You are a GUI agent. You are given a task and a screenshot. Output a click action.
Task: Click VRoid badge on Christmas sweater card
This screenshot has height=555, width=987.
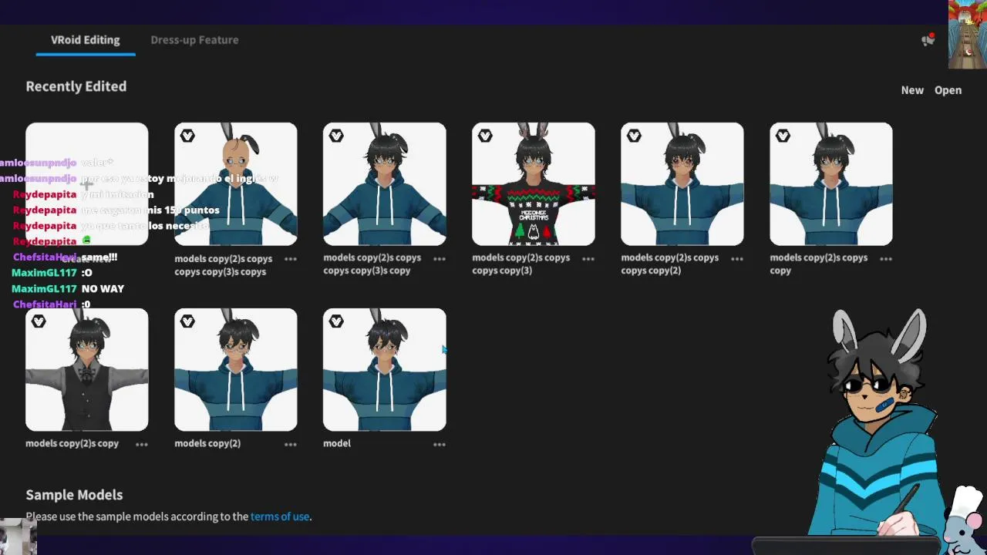(485, 136)
